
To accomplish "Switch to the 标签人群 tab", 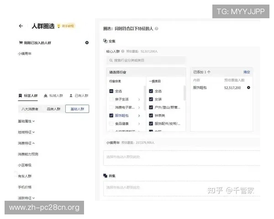I will coord(28,96).
